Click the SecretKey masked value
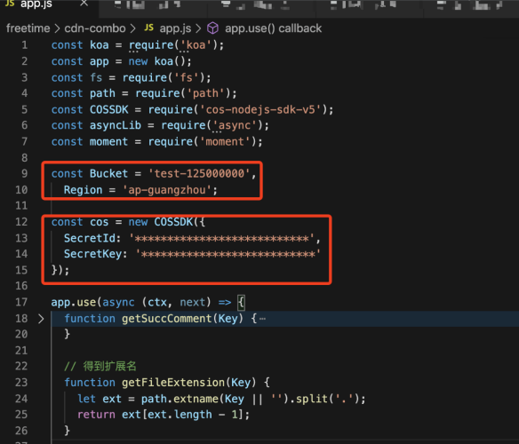Screen dimensions: 519x444 pos(228,254)
